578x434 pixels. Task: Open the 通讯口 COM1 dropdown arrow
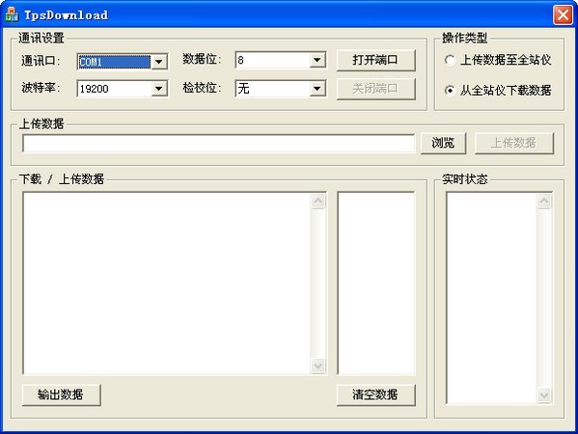pyautogui.click(x=159, y=62)
